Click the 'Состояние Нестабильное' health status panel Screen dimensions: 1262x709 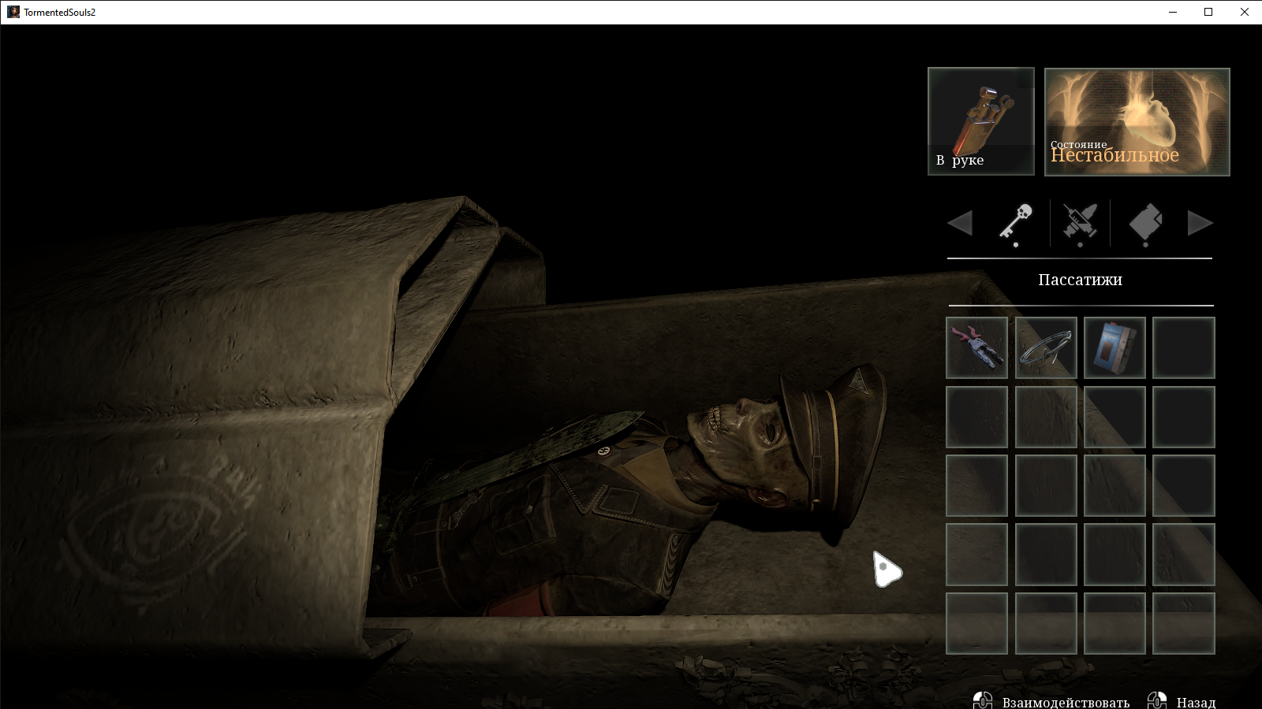coord(1137,121)
